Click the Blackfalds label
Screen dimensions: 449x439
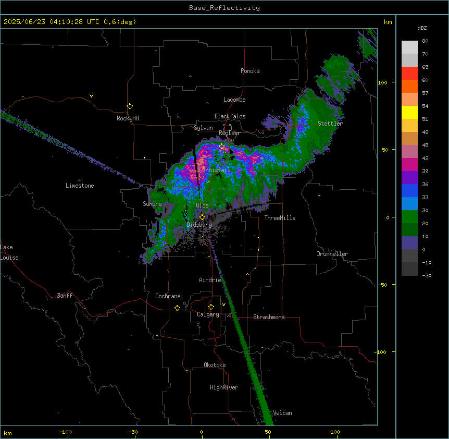[x=230, y=116]
